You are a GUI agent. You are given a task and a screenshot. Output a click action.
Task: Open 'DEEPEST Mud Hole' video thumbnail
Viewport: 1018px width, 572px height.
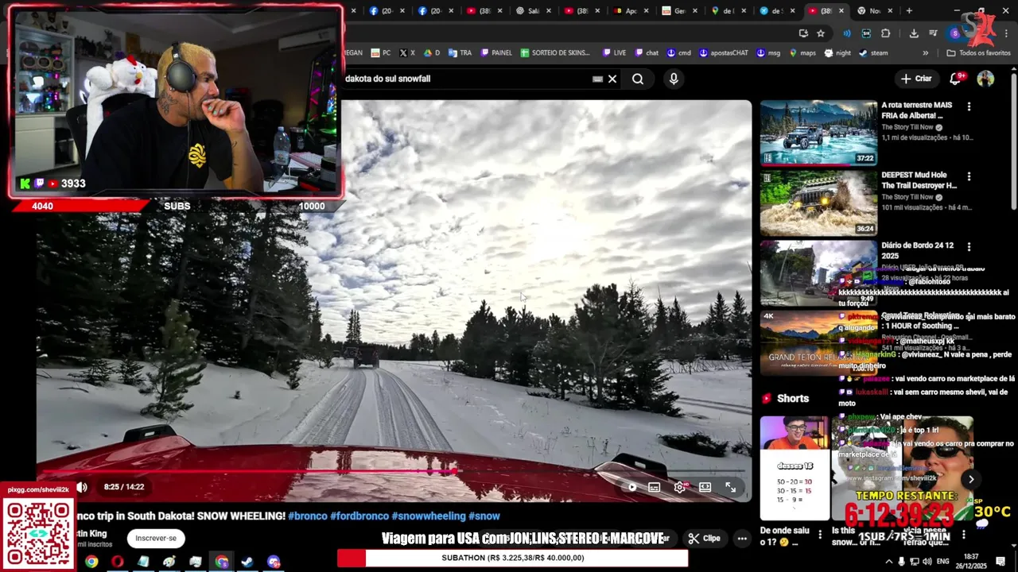pyautogui.click(x=818, y=203)
